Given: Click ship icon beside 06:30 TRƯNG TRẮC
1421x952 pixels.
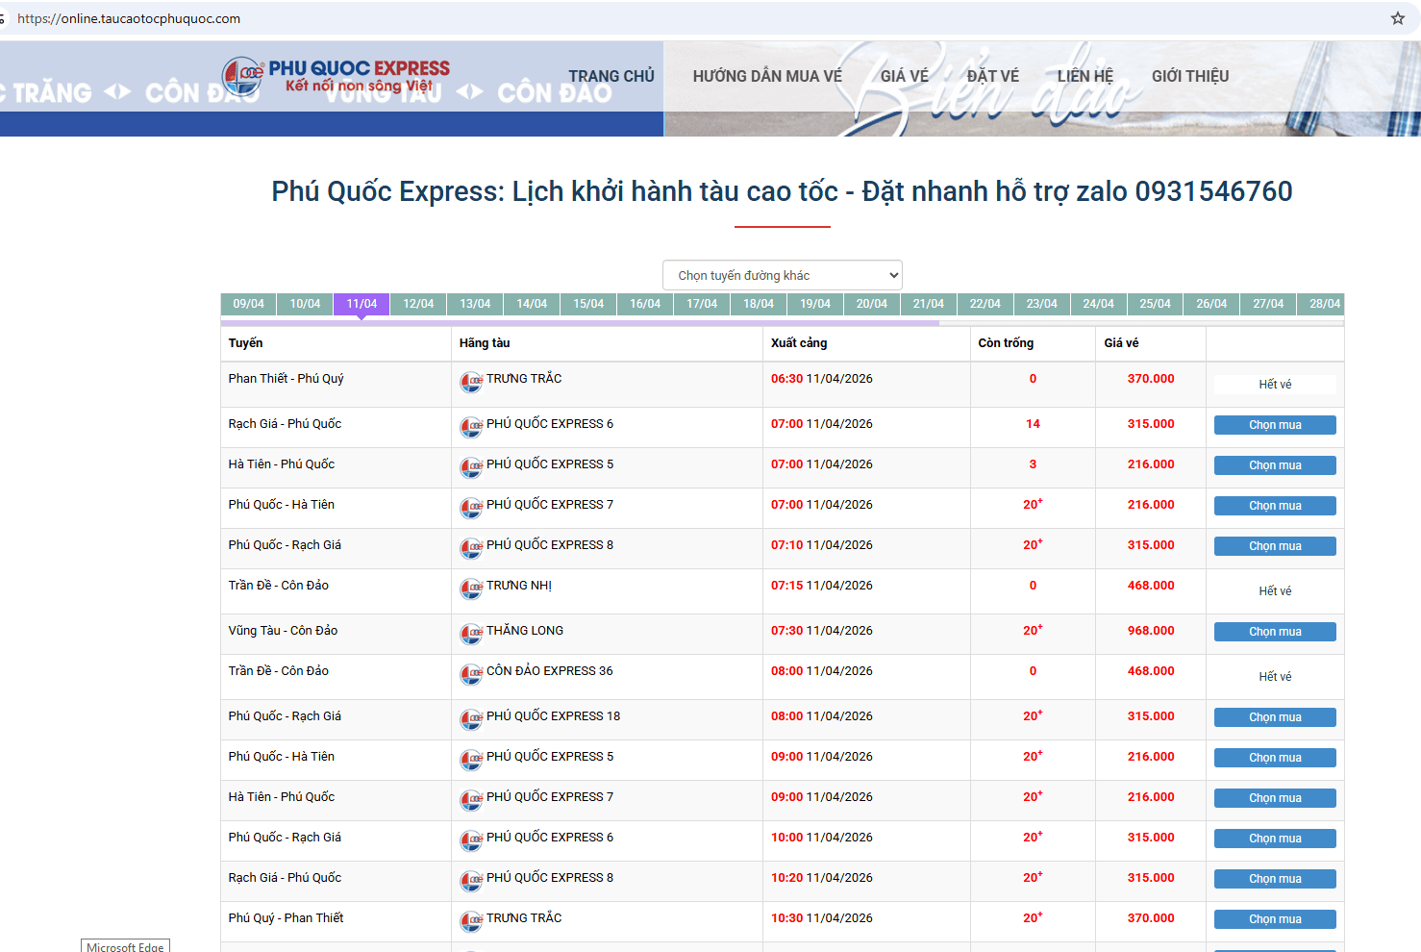Looking at the screenshot, I should tap(471, 382).
